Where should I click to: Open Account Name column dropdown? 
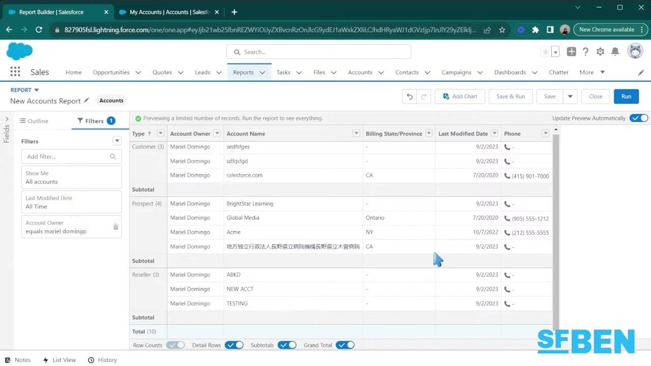pos(357,134)
